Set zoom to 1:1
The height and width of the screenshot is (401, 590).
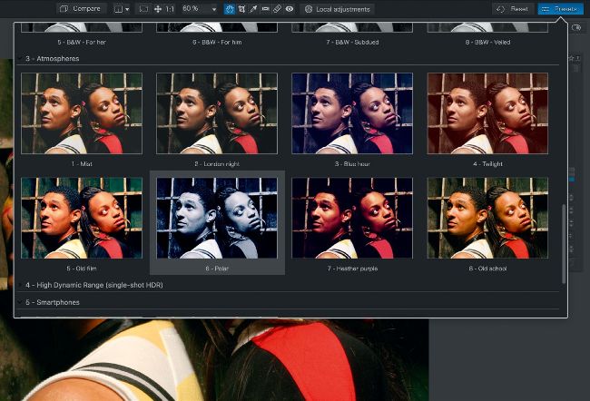170,8
